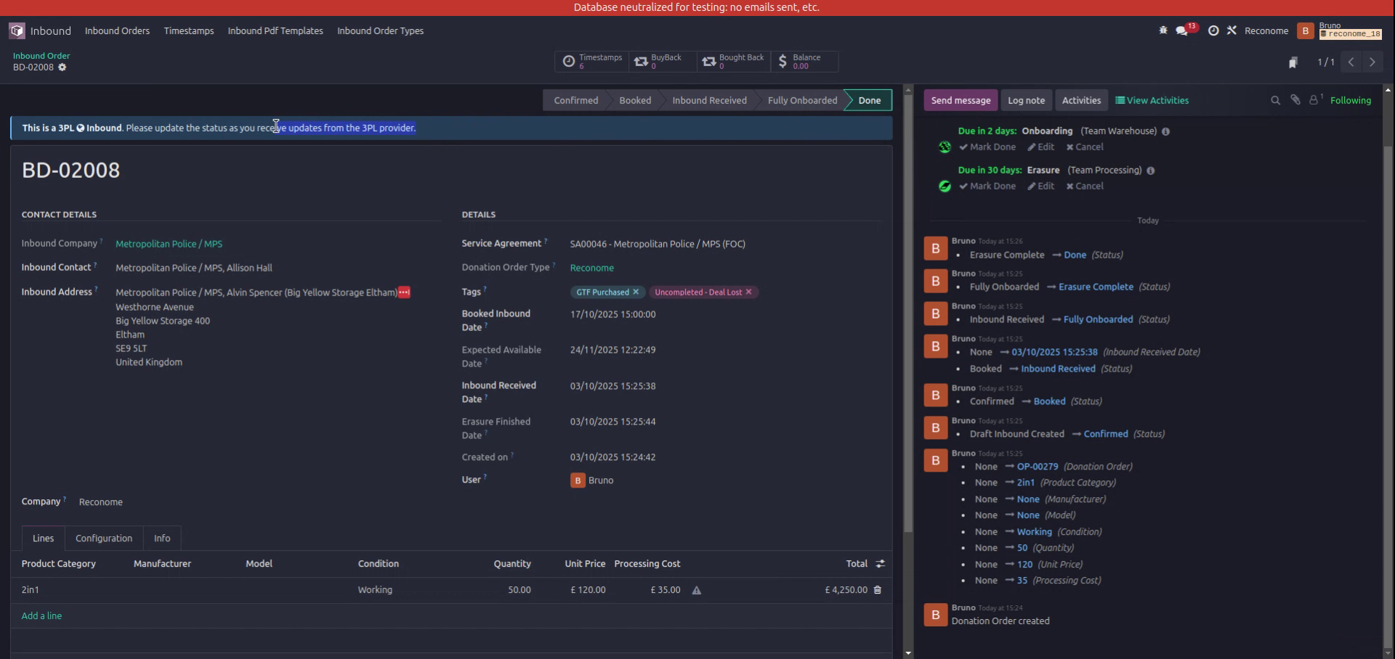Click the warning triangle beside Processing Cost

click(x=697, y=591)
